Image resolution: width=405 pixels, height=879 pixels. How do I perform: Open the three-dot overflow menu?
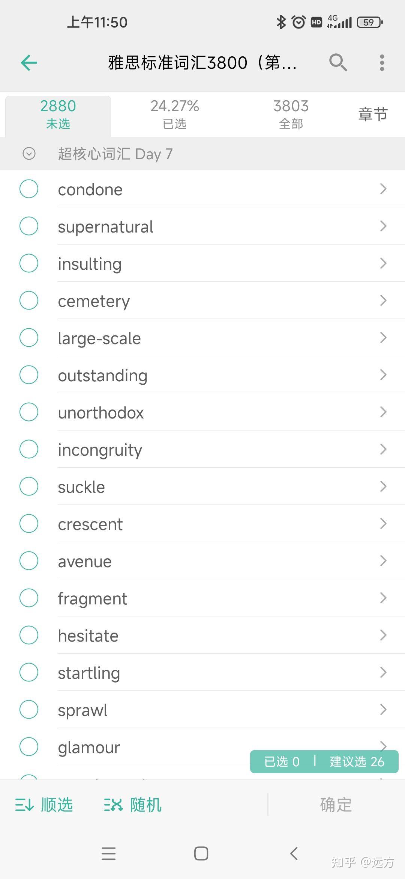[x=382, y=63]
